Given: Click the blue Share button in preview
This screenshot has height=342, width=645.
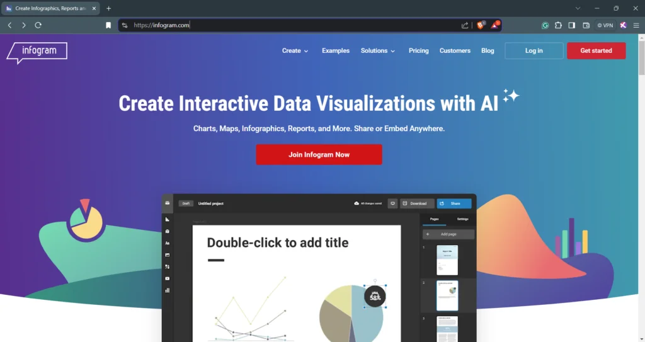Looking at the screenshot, I should 454,203.
